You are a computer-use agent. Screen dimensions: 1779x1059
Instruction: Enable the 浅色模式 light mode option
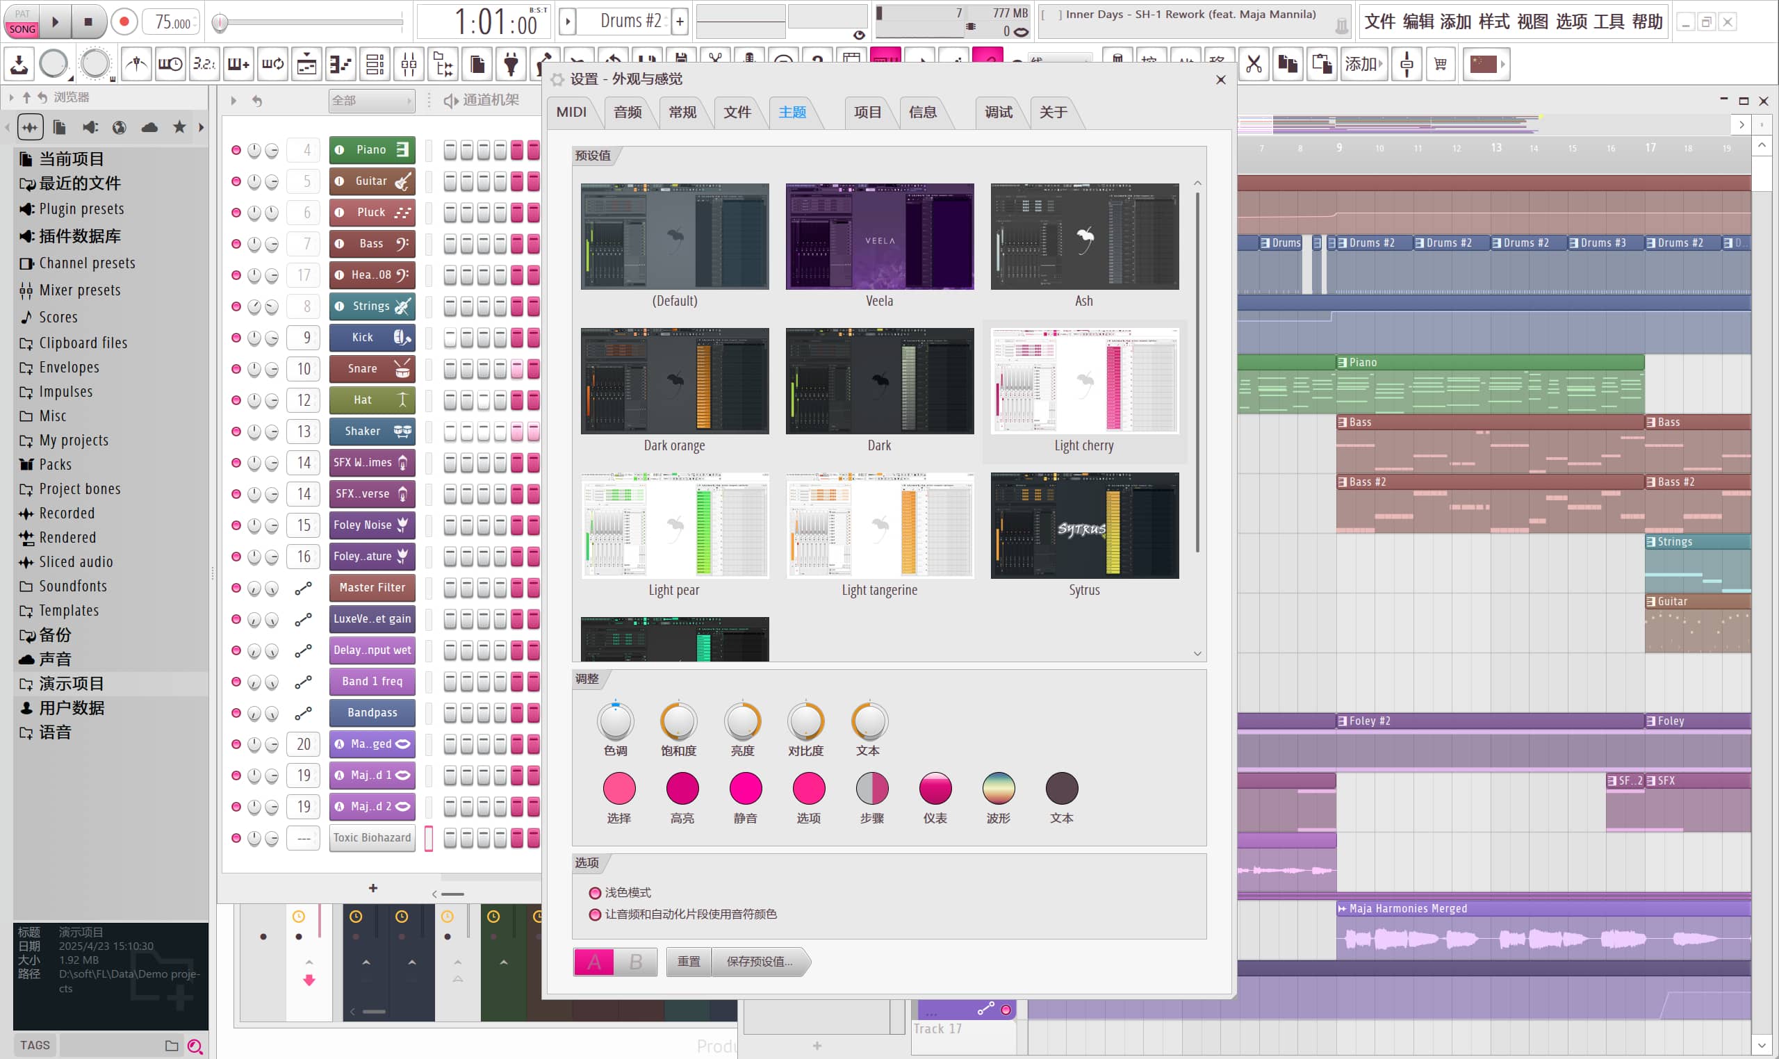tap(594, 893)
